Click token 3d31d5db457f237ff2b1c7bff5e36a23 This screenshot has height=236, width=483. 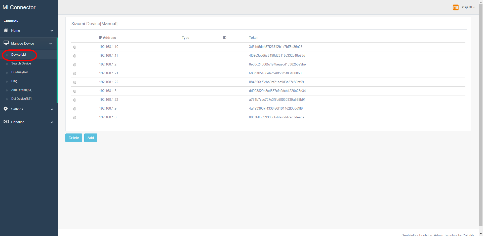(x=276, y=47)
